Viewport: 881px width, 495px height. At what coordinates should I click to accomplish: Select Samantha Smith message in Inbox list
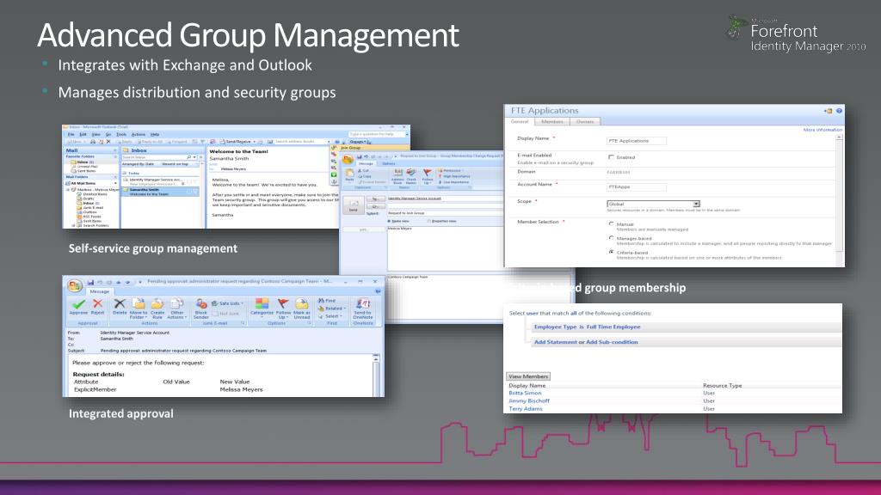pos(160,192)
